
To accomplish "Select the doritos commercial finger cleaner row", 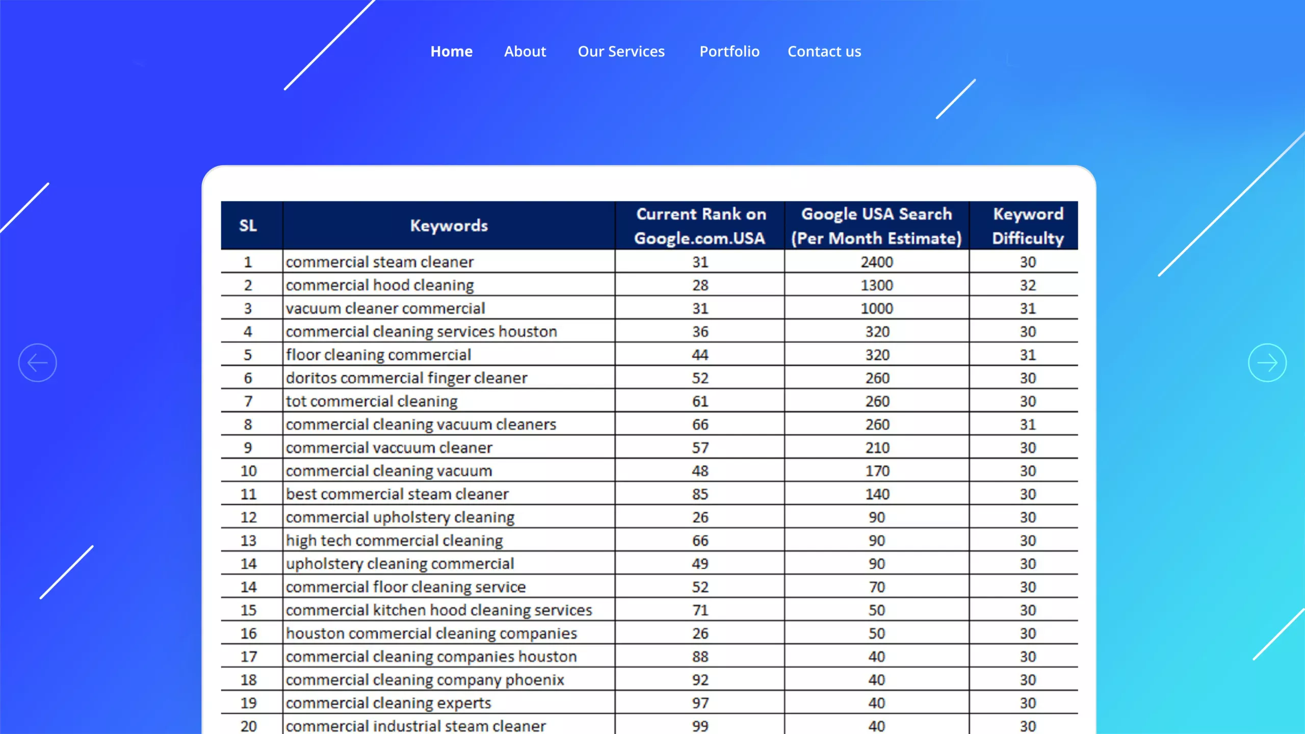I will [406, 378].
